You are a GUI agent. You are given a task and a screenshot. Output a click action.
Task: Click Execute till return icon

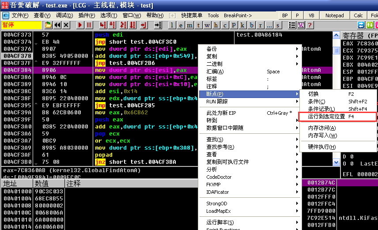click(x=144, y=25)
